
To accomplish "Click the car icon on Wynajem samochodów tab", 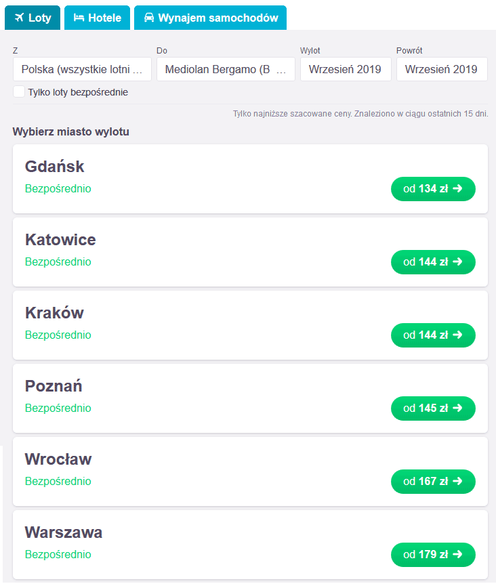I will (149, 18).
